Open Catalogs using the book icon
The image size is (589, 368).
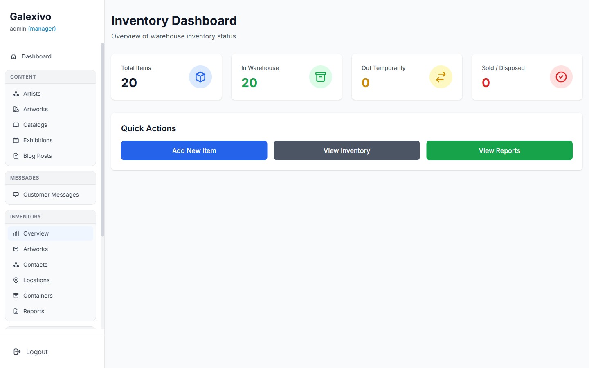[x=16, y=125]
